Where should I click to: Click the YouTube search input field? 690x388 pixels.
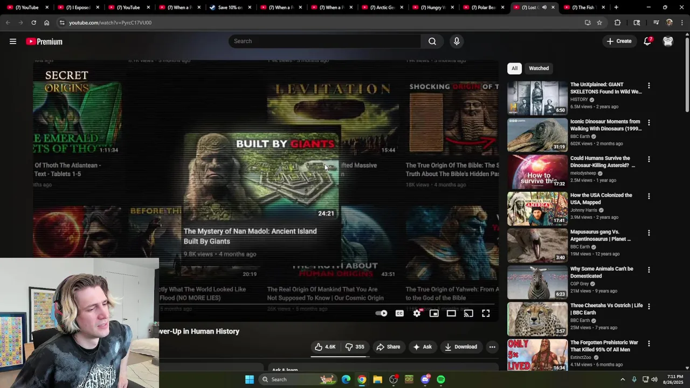tap(325, 41)
